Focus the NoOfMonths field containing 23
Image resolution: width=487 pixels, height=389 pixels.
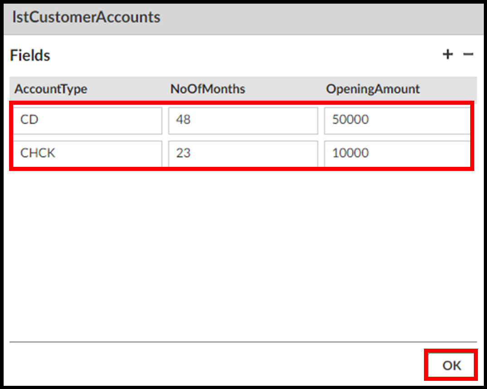pyautogui.click(x=243, y=153)
